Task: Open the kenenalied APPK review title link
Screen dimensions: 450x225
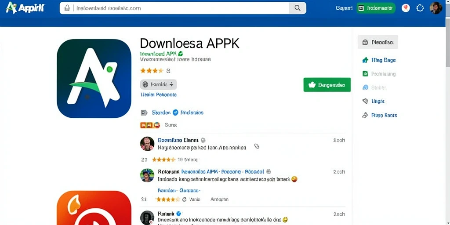Action: click(x=222, y=172)
